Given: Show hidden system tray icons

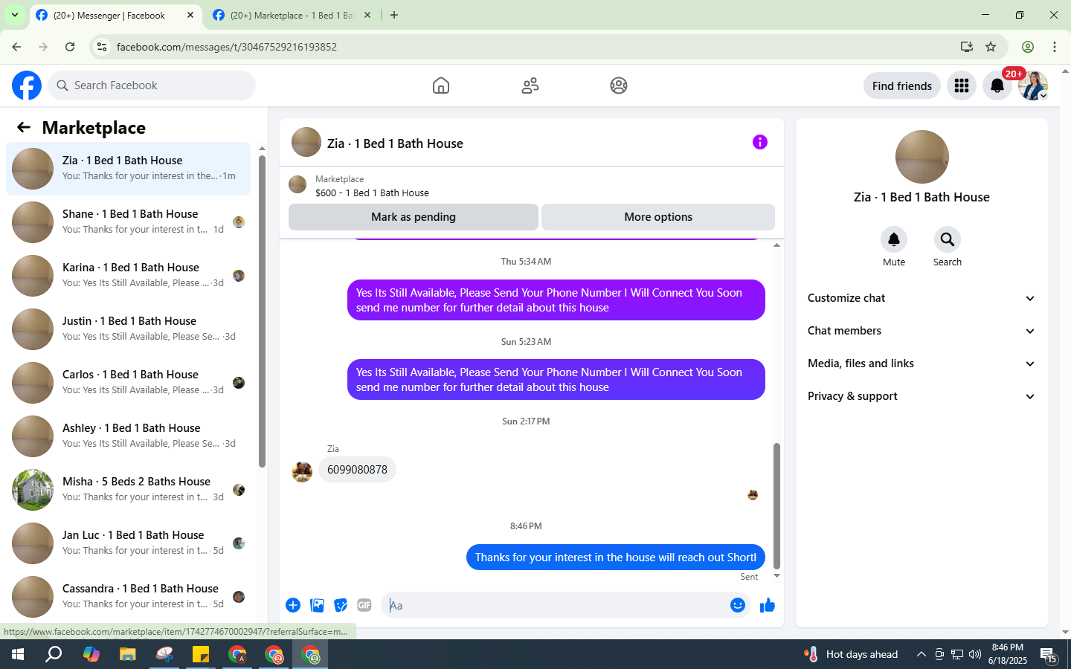Looking at the screenshot, I should coord(921,654).
